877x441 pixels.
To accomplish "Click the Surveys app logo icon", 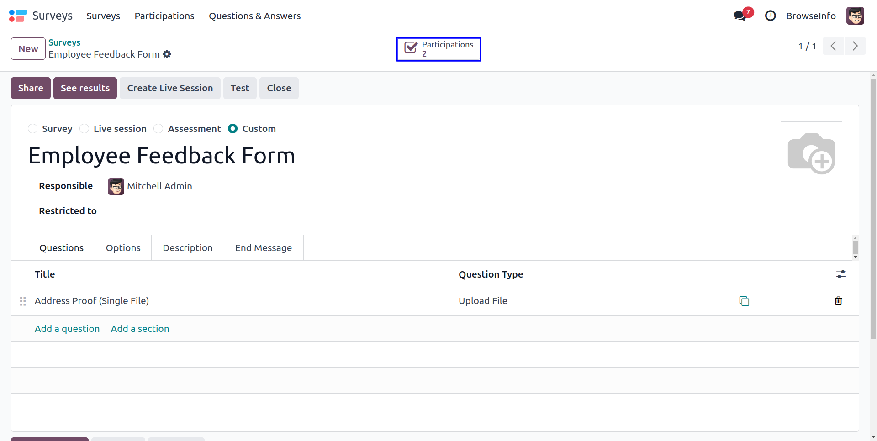I will 18,16.
